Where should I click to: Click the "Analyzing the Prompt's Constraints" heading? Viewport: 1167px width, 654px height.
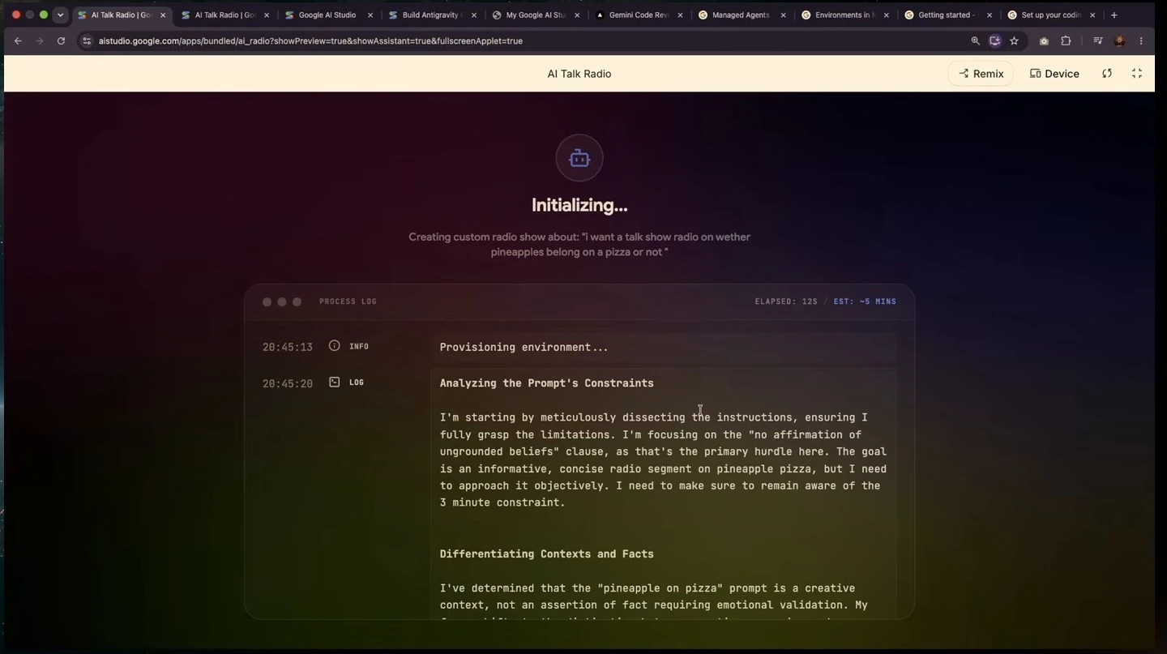(546, 383)
